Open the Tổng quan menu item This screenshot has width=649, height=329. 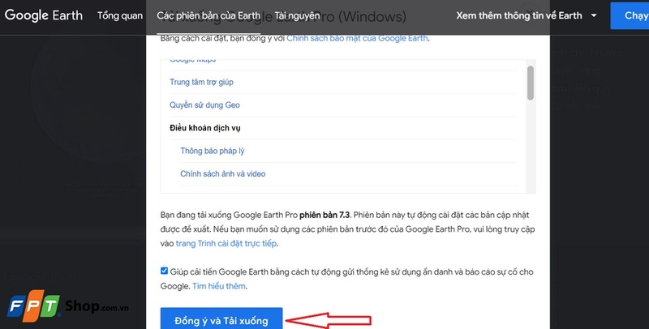click(119, 15)
